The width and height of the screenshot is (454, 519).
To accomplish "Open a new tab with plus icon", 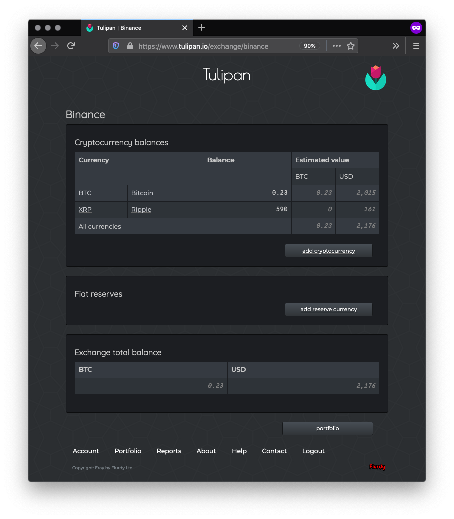I will click(201, 27).
